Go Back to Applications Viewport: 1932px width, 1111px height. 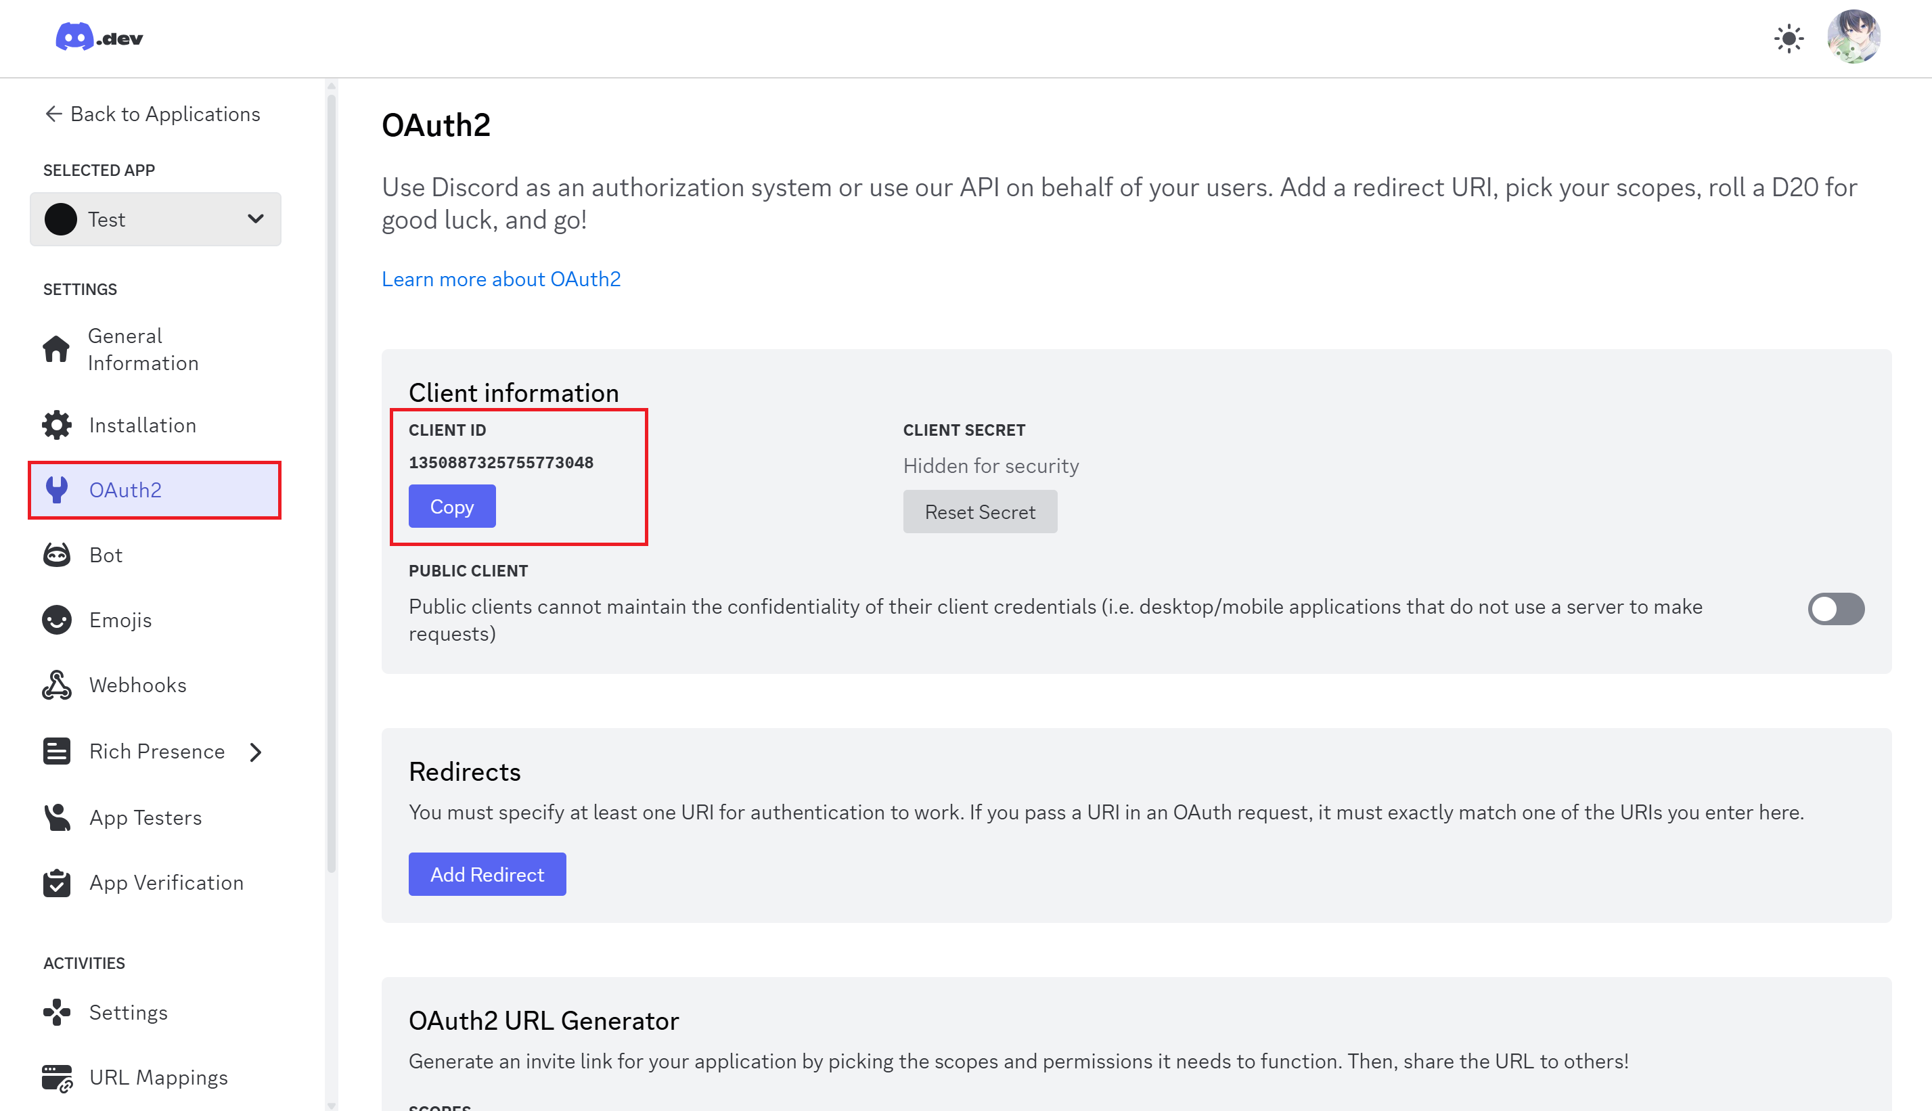coord(153,114)
